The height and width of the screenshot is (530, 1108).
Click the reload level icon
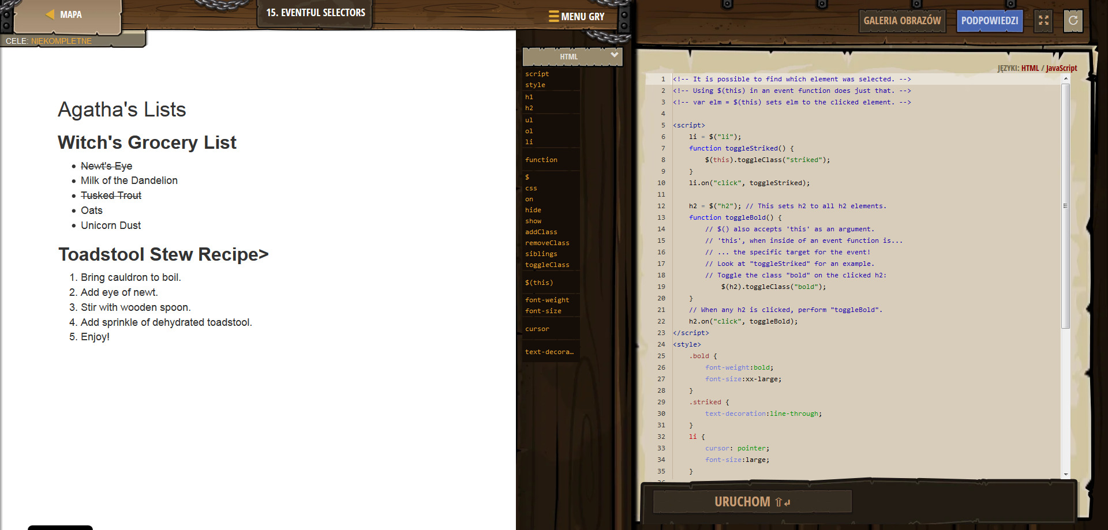pos(1073,21)
